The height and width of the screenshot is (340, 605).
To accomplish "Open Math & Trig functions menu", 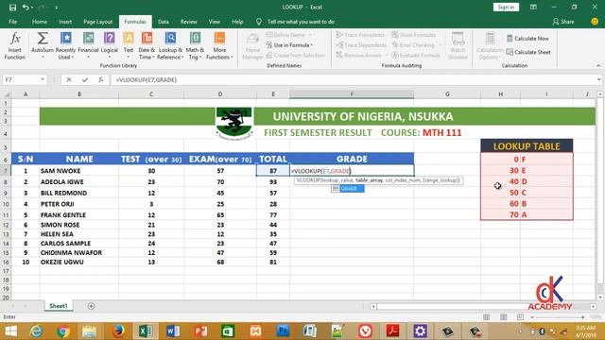I will click(195, 46).
